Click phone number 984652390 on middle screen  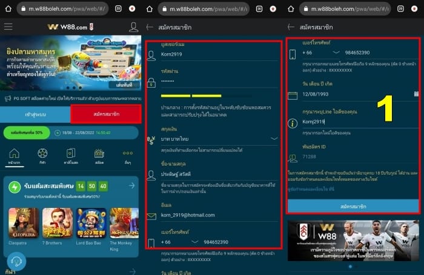[216, 242]
